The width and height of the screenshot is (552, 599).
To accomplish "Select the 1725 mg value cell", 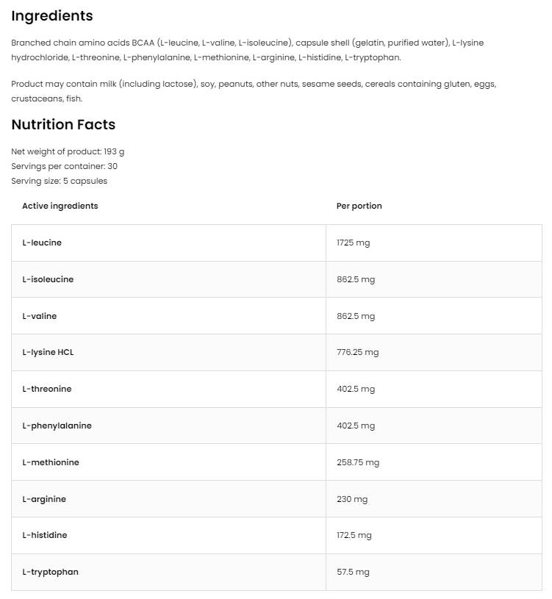I will [x=353, y=243].
